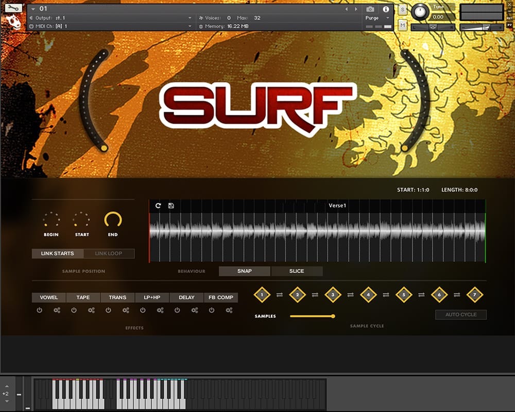Select the SNAP behaviour mode
The width and height of the screenshot is (515, 412).
tap(245, 271)
